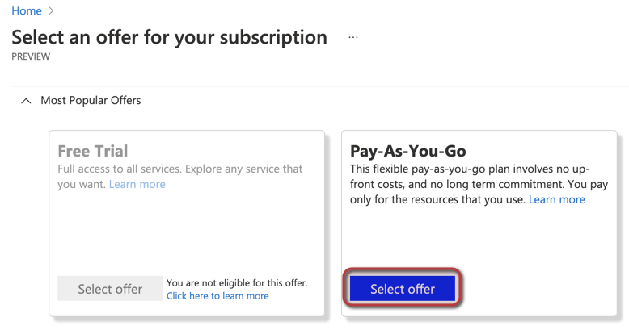This screenshot has height=330, width=629.
Task: Open the ellipsis more options menu
Action: pyautogui.click(x=353, y=37)
